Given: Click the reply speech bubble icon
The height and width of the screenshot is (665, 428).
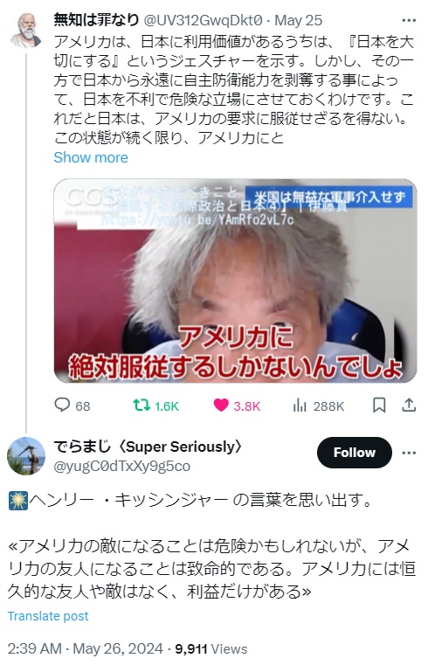Looking at the screenshot, I should click(x=62, y=405).
